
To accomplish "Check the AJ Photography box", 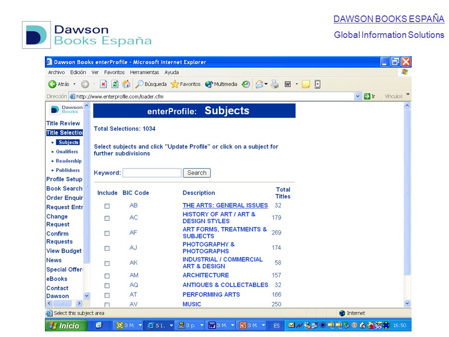I will coord(107,249).
